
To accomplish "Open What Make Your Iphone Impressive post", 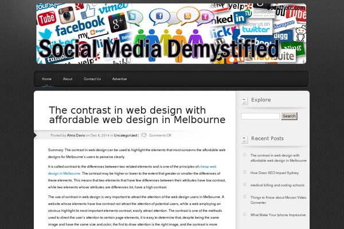I will (x=278, y=215).
